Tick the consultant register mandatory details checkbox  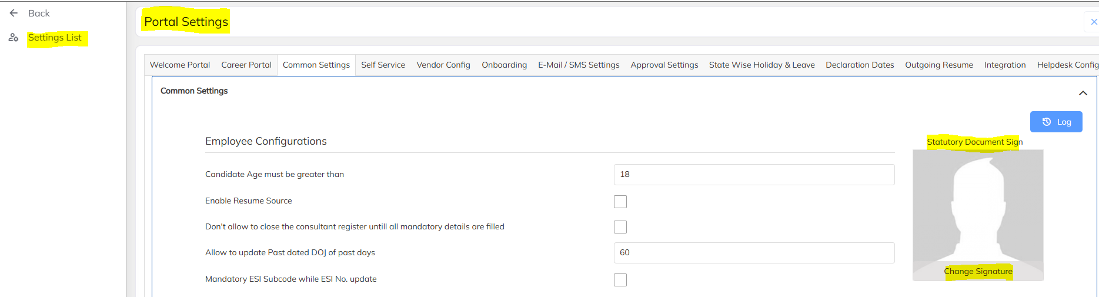coord(620,227)
